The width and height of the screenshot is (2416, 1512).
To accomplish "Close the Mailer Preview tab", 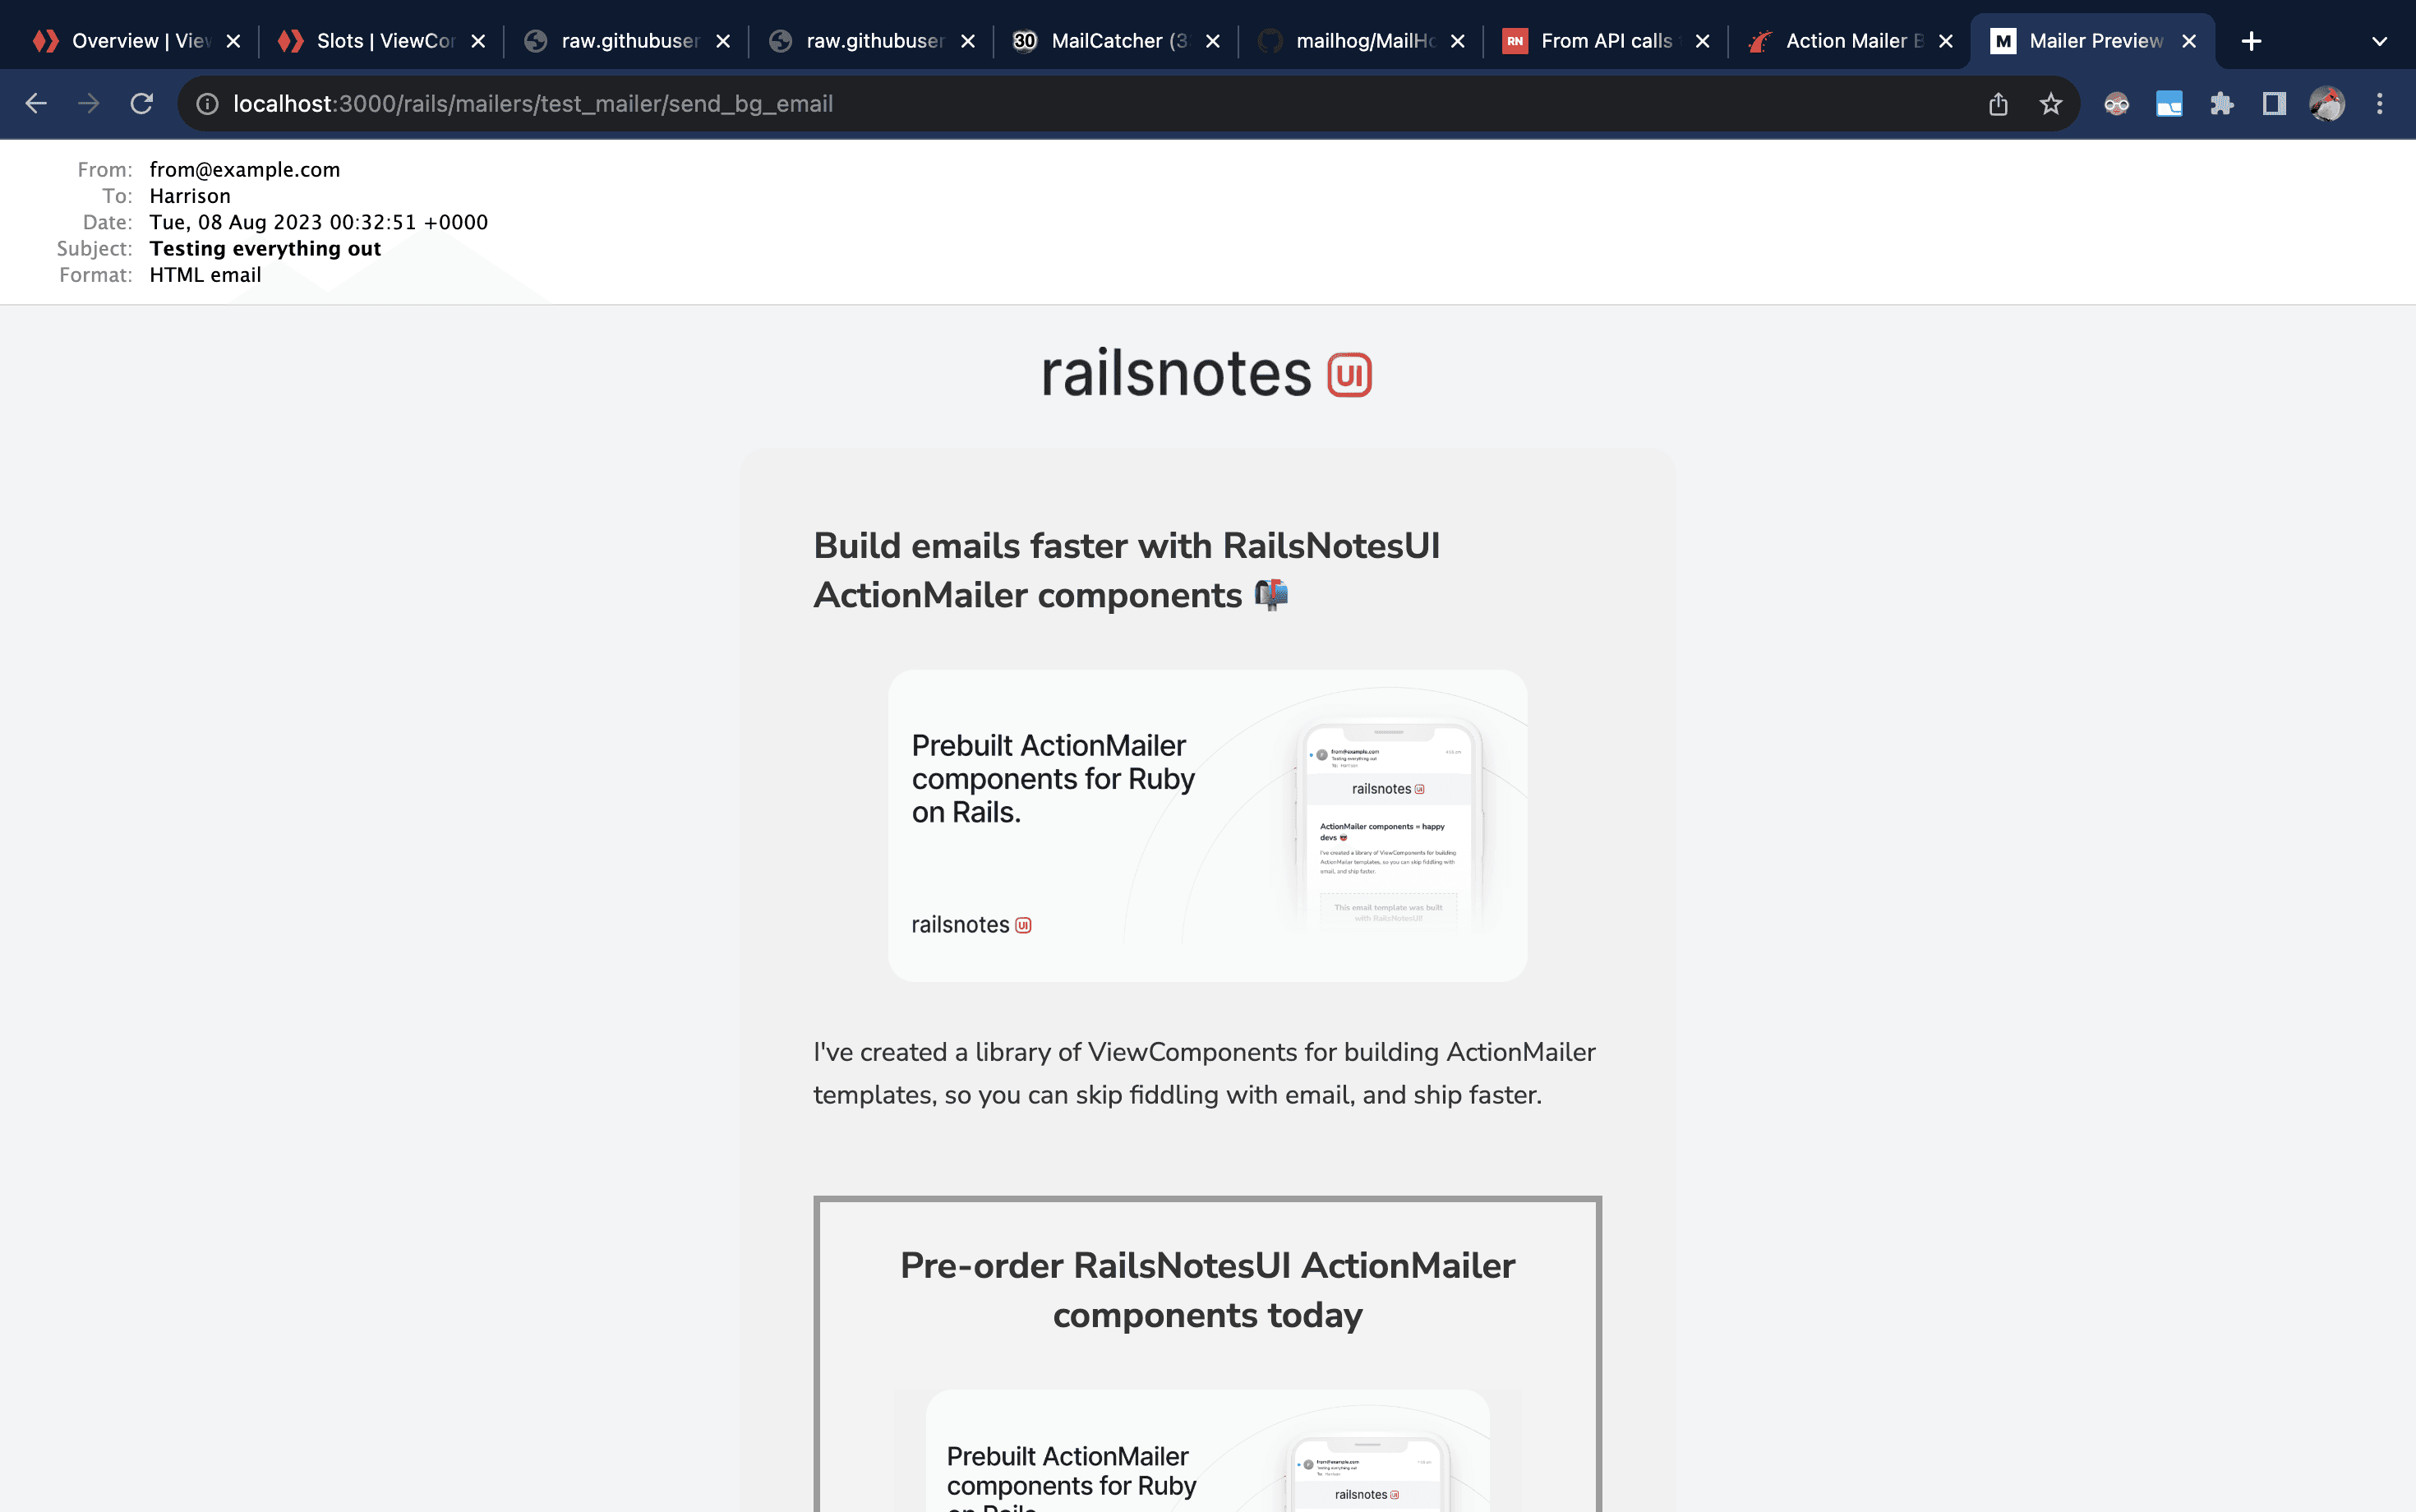I will [x=2189, y=41].
